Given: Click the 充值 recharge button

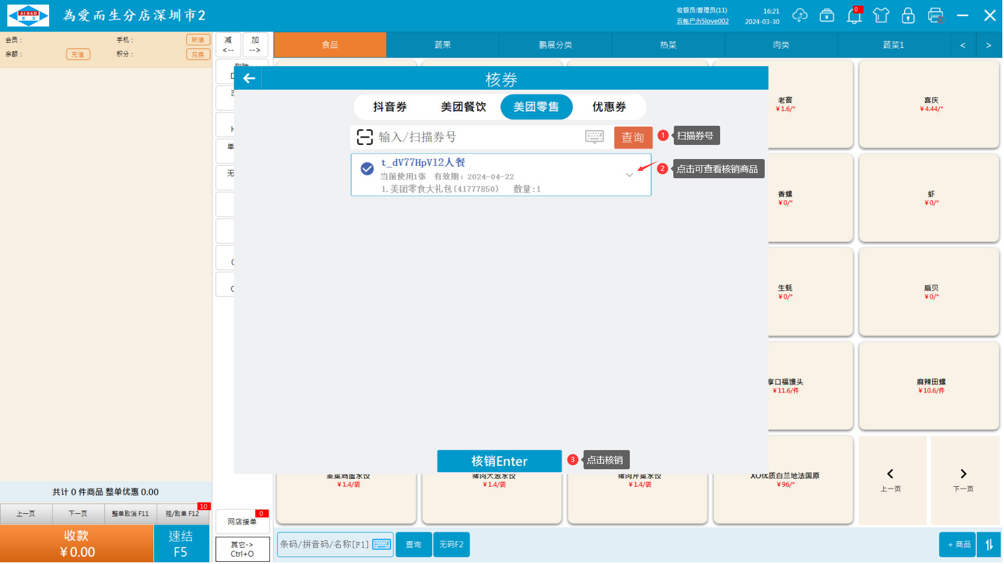Looking at the screenshot, I should (x=78, y=54).
